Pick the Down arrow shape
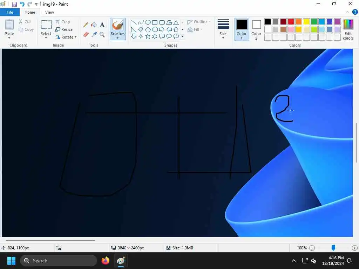The width and height of the screenshot is (359, 269). point(134,36)
